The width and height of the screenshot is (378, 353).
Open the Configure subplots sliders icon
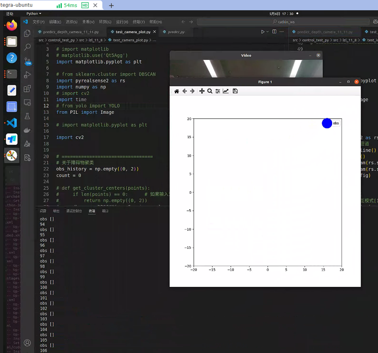[218, 91]
